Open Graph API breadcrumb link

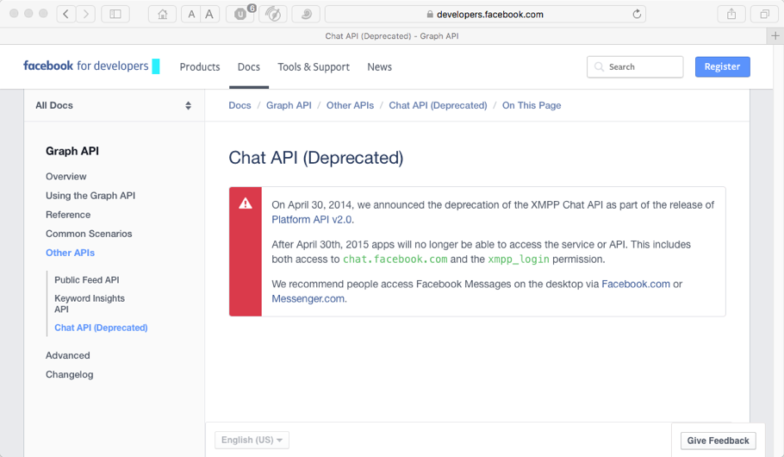[289, 105]
